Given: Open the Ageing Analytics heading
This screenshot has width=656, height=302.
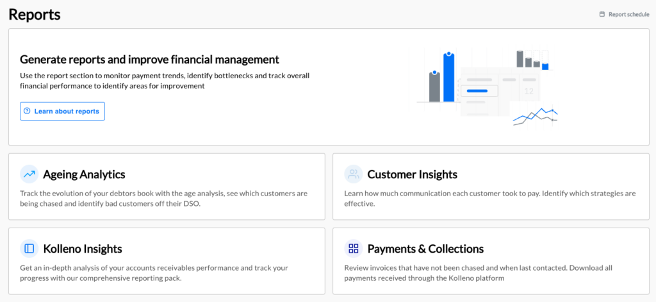Looking at the screenshot, I should click(x=84, y=174).
